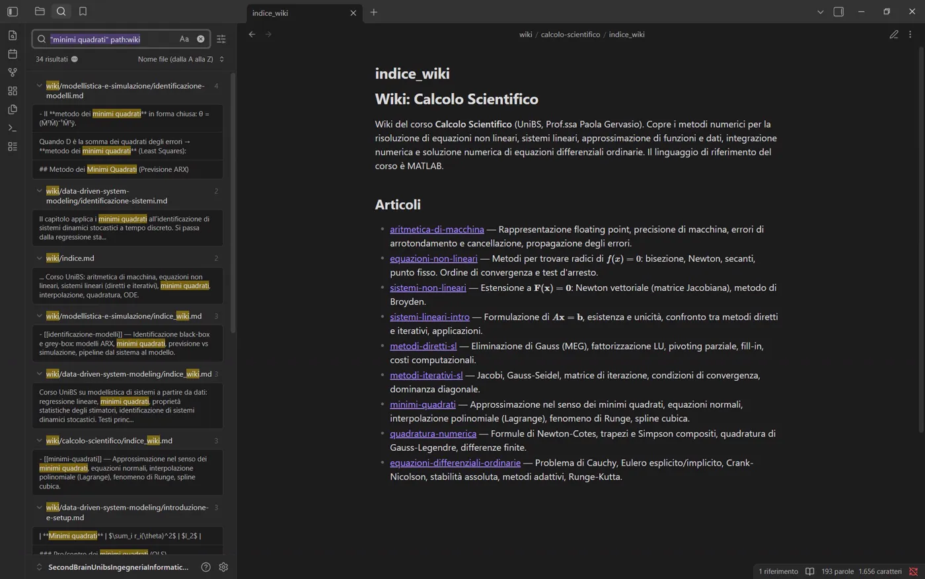The width and height of the screenshot is (925, 579).
Task: Open the minimi-quadrati link
Action: pyautogui.click(x=423, y=405)
